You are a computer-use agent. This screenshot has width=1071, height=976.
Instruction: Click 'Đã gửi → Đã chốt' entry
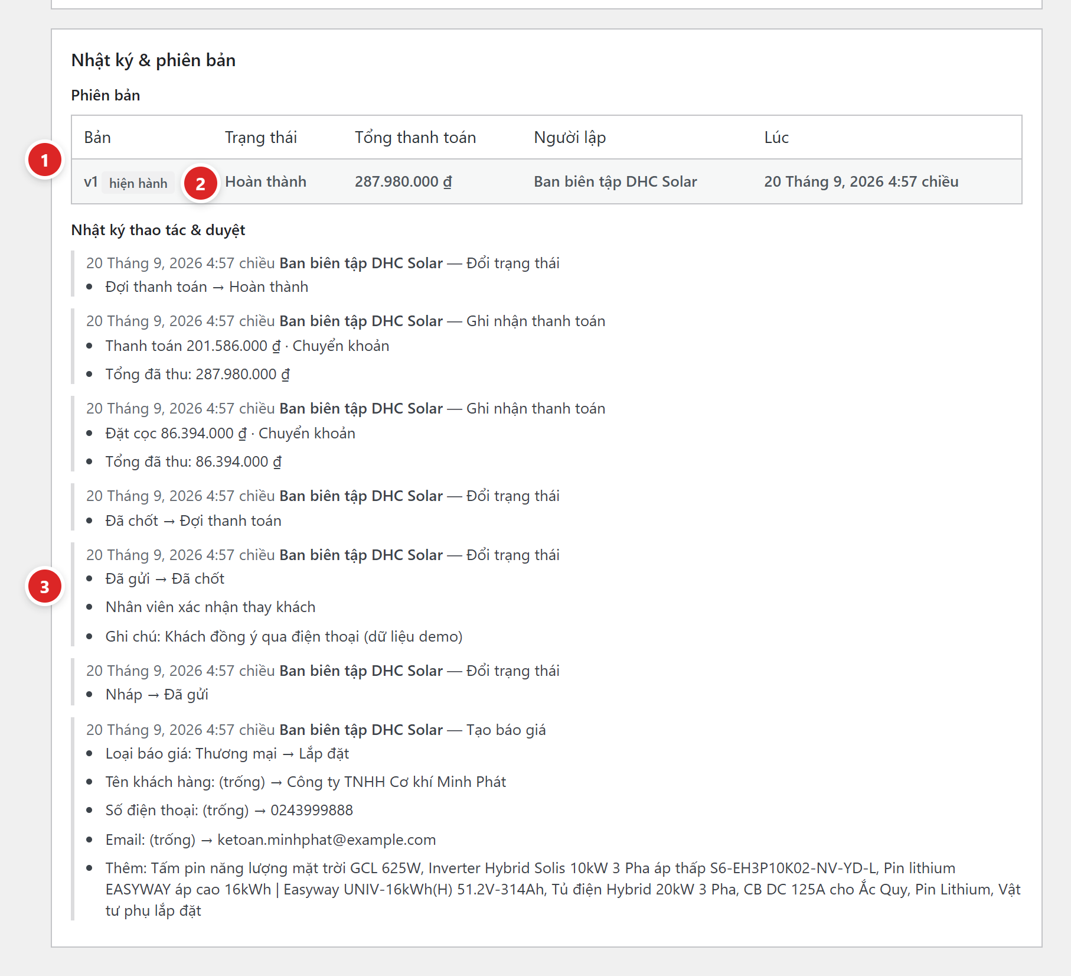tap(165, 578)
